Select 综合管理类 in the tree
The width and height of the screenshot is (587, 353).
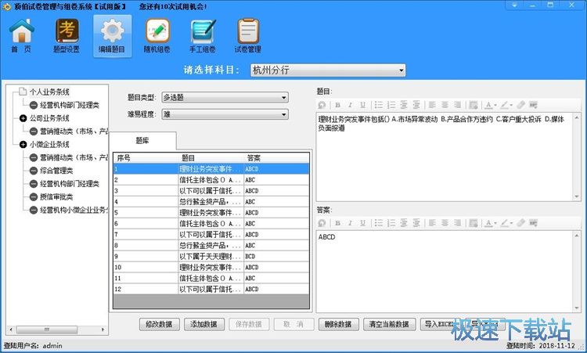click(56, 171)
